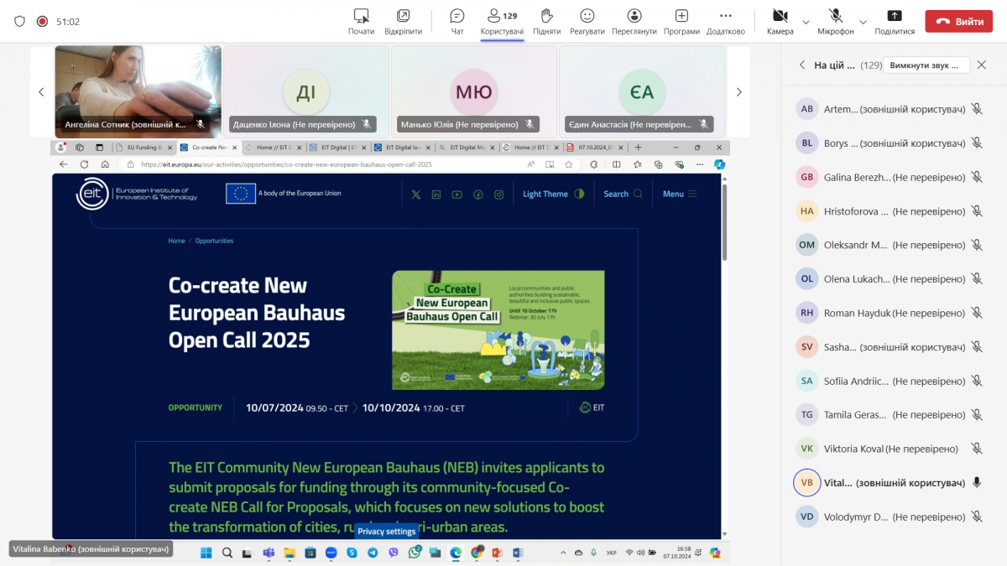Select participant Viktoria Koval in list

890,449
